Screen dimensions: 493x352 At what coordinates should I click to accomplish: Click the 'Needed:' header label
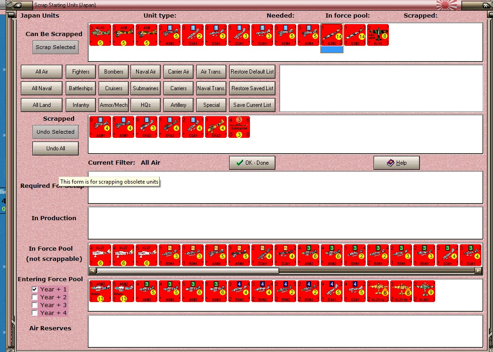(x=281, y=15)
